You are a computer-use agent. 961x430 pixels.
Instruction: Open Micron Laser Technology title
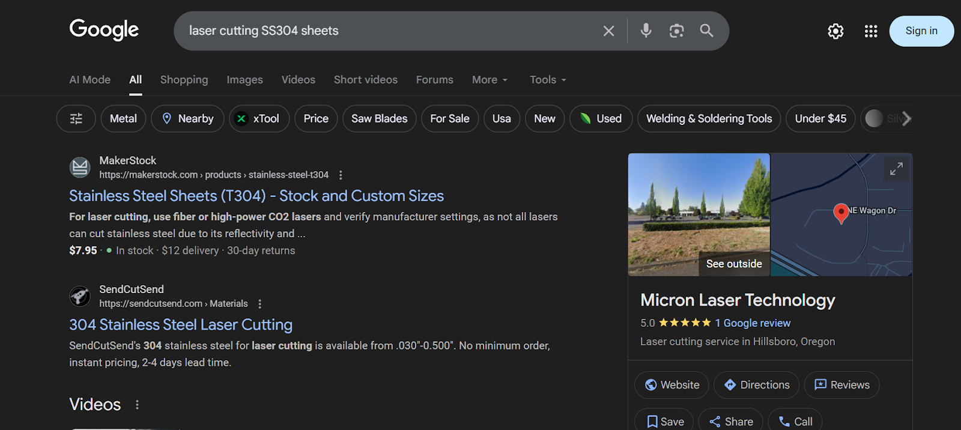(738, 300)
